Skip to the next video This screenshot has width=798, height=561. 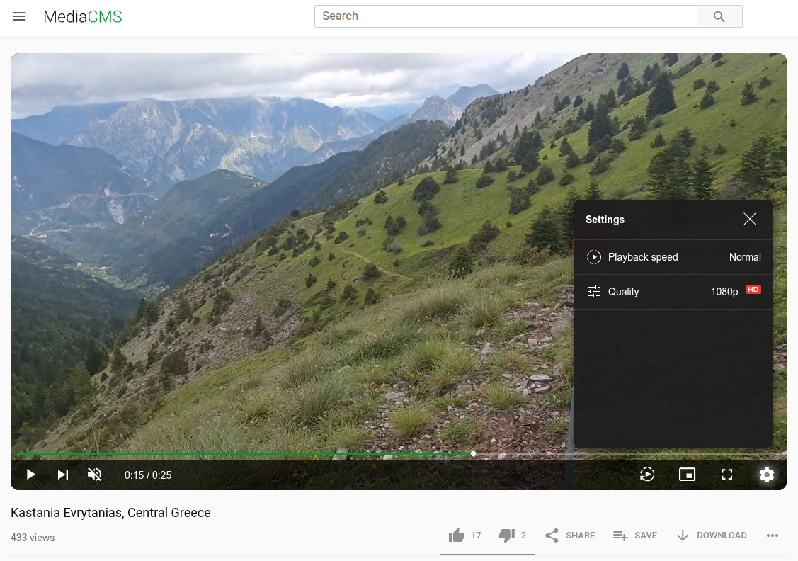(62, 475)
